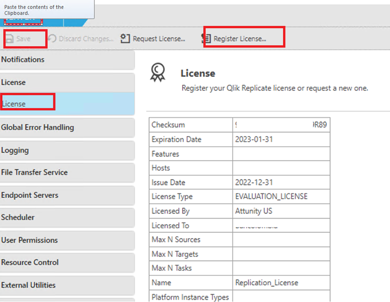Open the Scheduler section

point(67,217)
